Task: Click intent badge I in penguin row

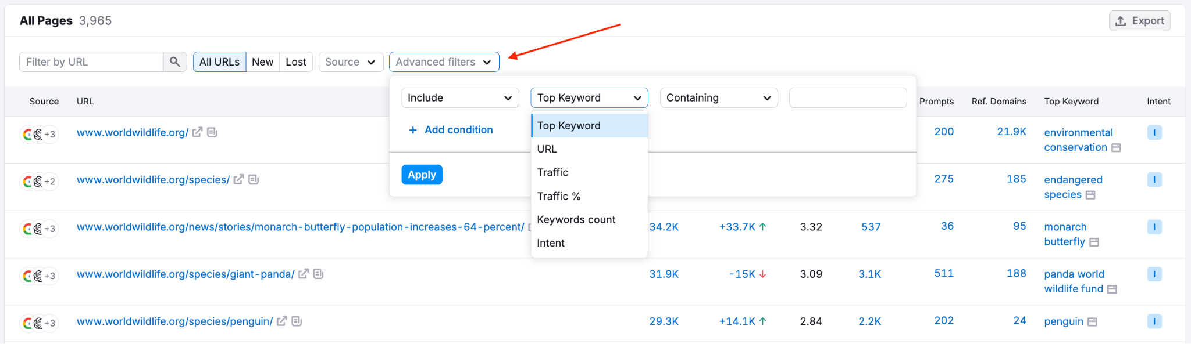Action: 1154,321
